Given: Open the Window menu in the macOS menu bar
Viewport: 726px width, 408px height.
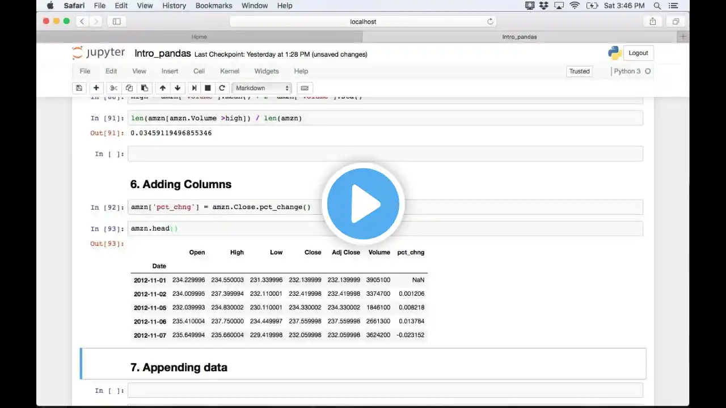Looking at the screenshot, I should tap(255, 6).
